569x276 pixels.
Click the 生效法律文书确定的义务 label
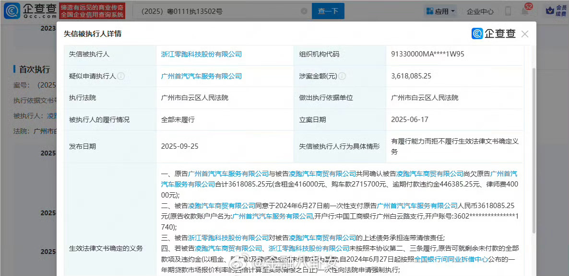point(106,249)
